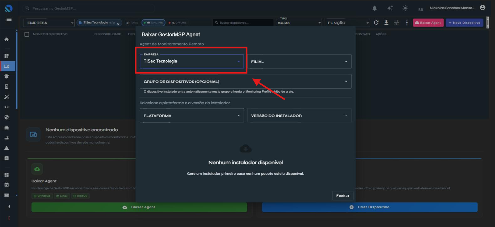Open the warning triangle sidebar icon

coord(7,148)
